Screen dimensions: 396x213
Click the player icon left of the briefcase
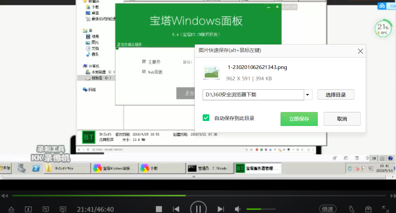click(351, 209)
